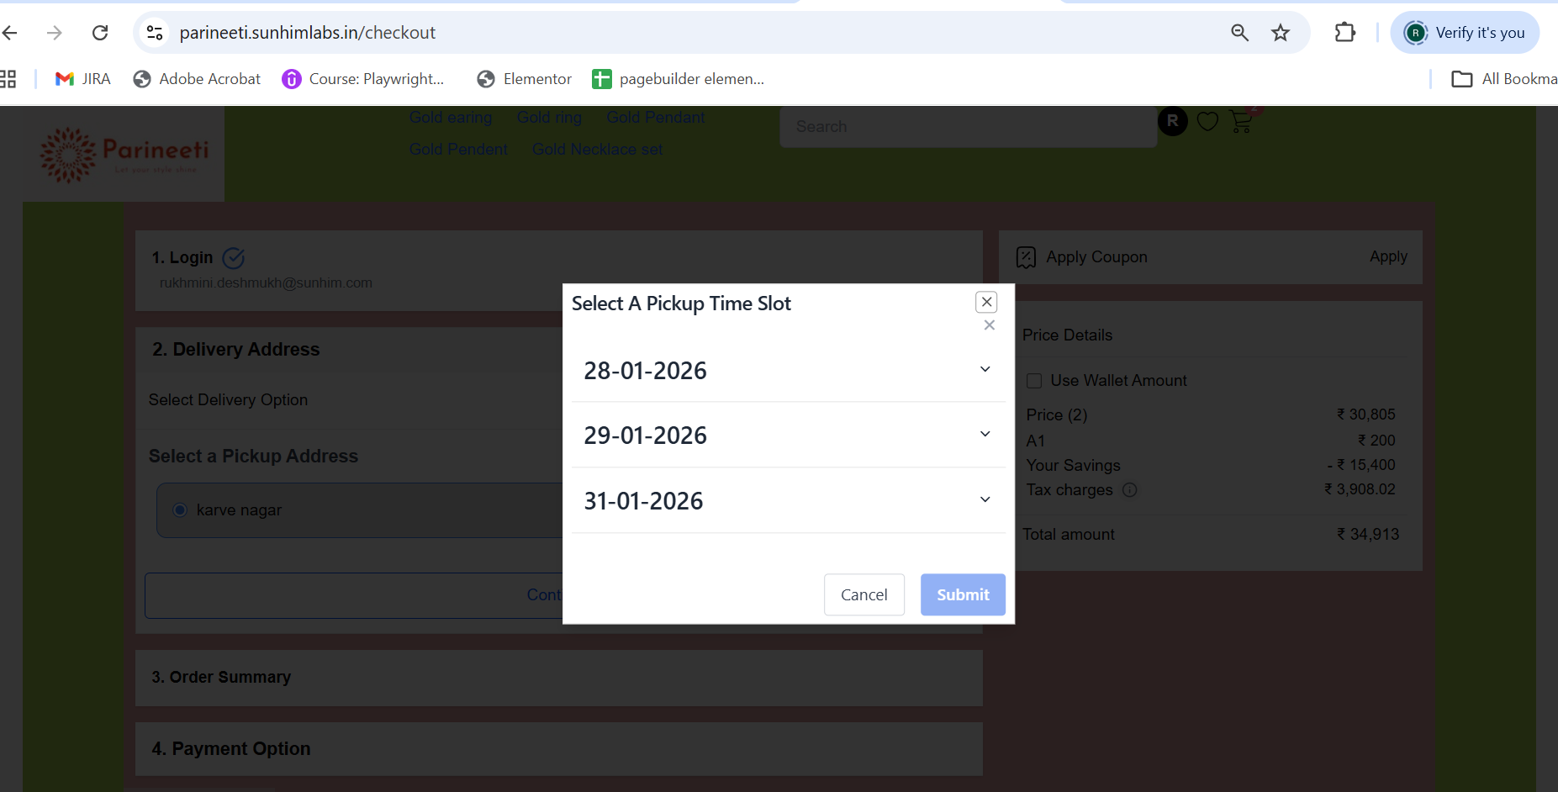Reload the page with refresh icon
The image size is (1558, 792).
click(x=100, y=33)
